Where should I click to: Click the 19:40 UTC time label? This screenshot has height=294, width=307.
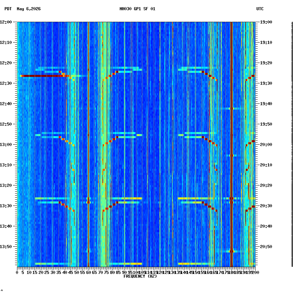tap(266, 104)
